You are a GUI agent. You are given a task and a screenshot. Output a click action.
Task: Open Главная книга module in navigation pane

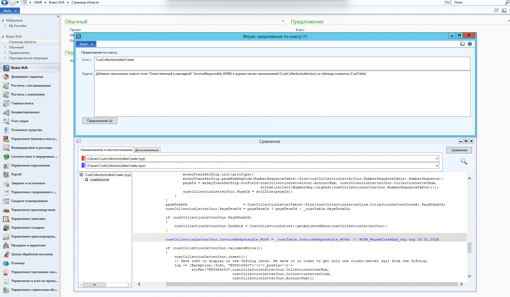click(22, 103)
